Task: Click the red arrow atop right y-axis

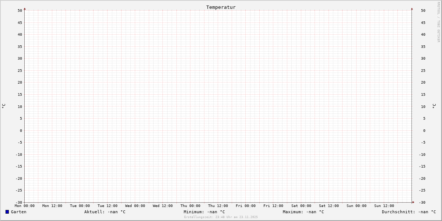Action: click(x=412, y=8)
